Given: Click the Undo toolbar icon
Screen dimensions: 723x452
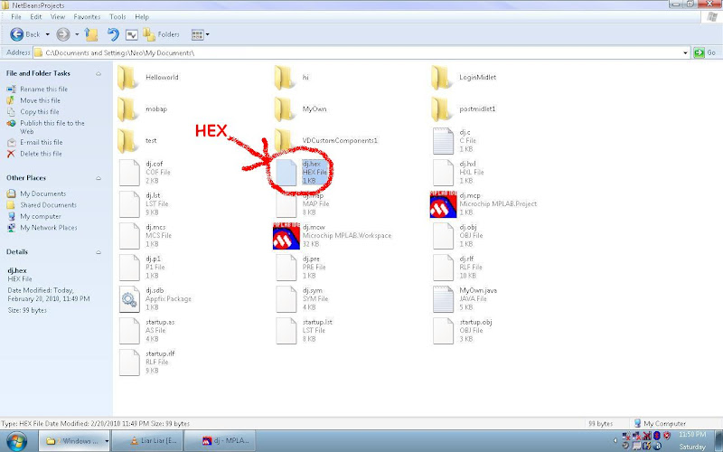Looking at the screenshot, I should click(x=112, y=34).
